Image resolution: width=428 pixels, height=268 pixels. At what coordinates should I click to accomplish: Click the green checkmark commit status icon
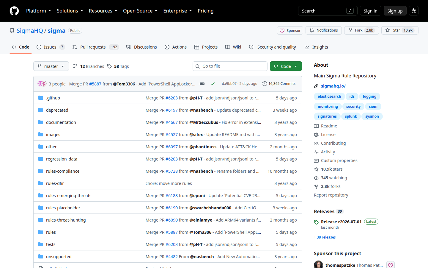pos(213,84)
